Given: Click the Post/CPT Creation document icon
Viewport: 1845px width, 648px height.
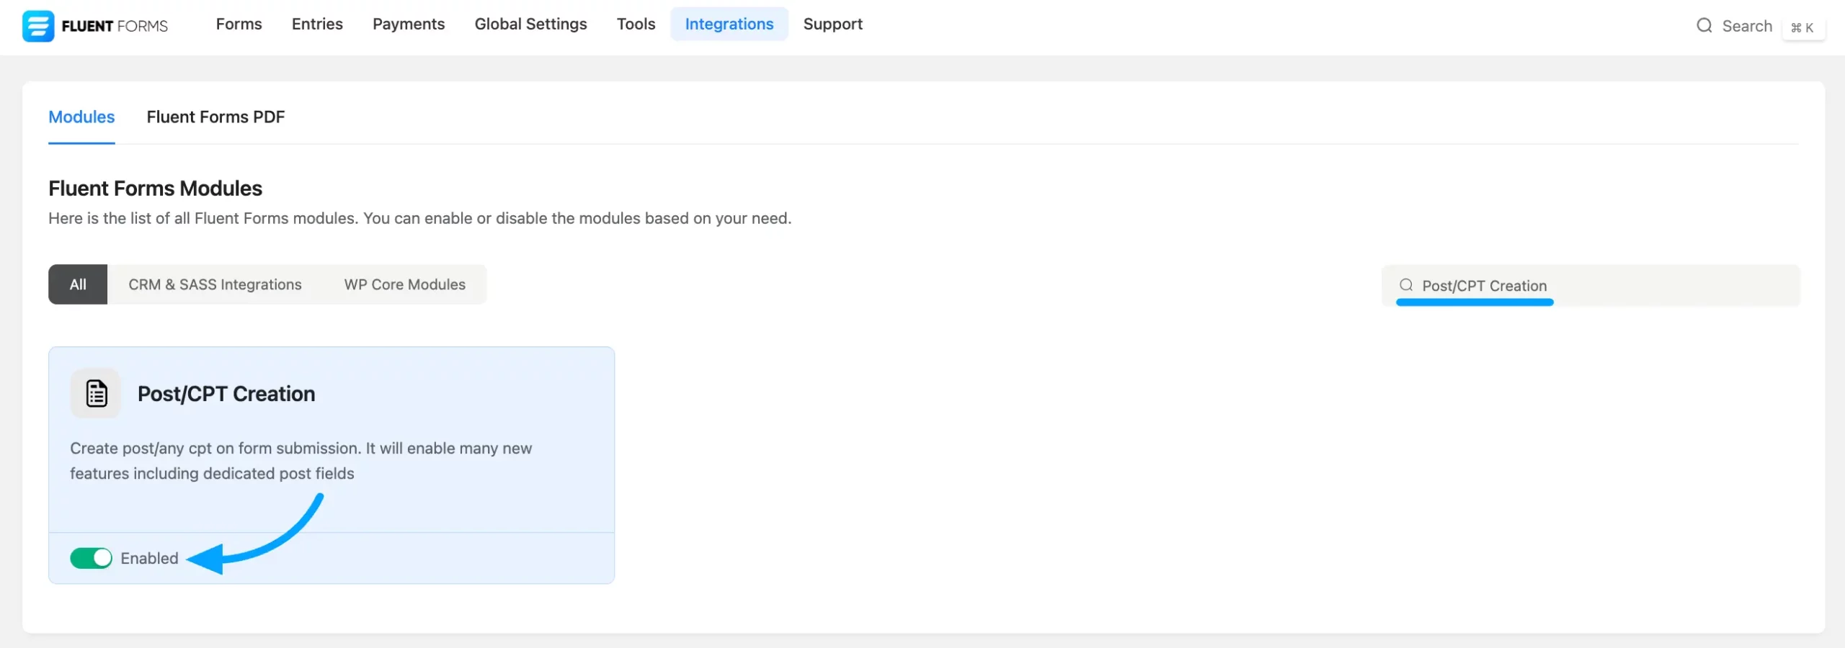Looking at the screenshot, I should (x=96, y=394).
